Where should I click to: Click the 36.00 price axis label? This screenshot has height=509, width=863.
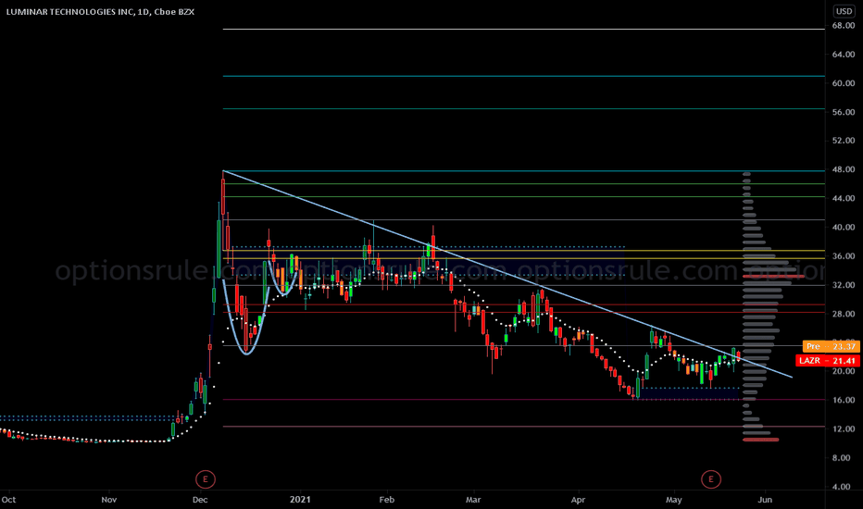pos(844,255)
